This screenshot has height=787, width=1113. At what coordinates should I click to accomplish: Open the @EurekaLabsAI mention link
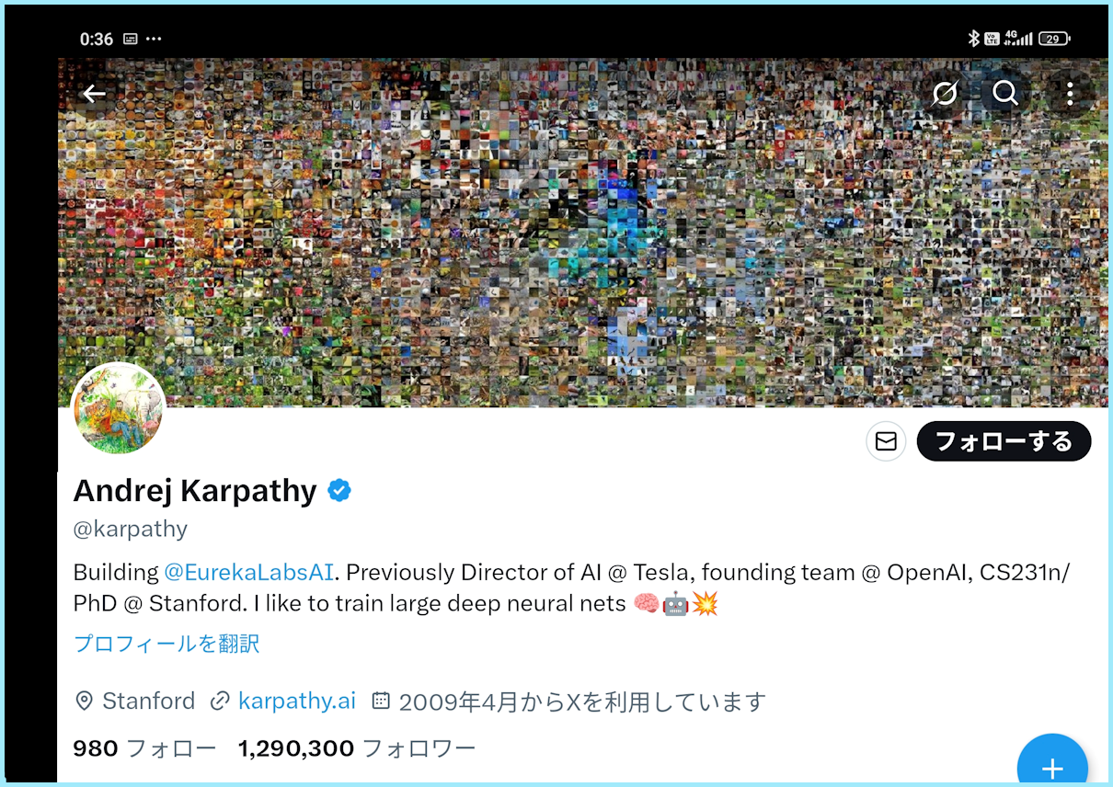point(248,572)
